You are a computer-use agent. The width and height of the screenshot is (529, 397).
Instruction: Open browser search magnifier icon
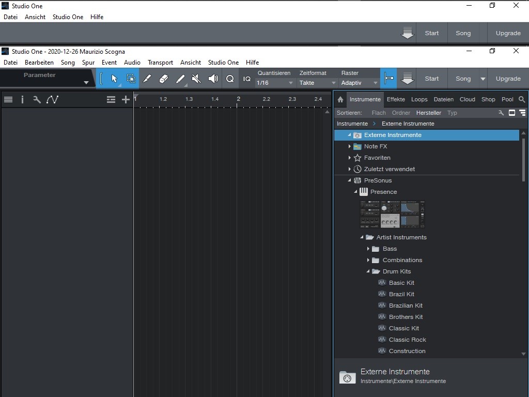522,99
